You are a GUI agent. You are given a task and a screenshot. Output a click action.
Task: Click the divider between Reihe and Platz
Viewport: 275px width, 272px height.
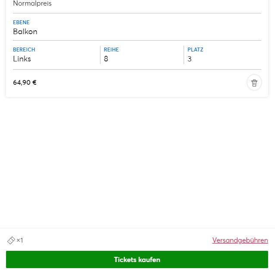[x=184, y=55]
